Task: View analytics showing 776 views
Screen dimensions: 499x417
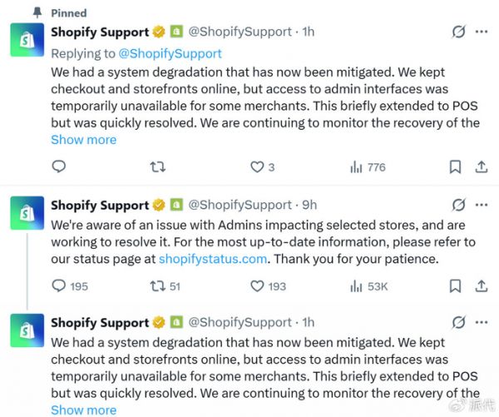Action: click(x=357, y=166)
